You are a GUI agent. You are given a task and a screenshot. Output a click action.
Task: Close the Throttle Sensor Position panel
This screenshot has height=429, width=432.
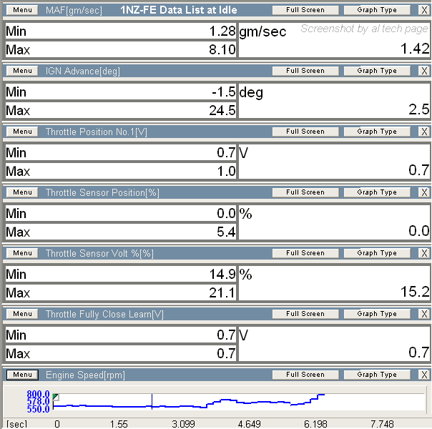click(x=423, y=192)
